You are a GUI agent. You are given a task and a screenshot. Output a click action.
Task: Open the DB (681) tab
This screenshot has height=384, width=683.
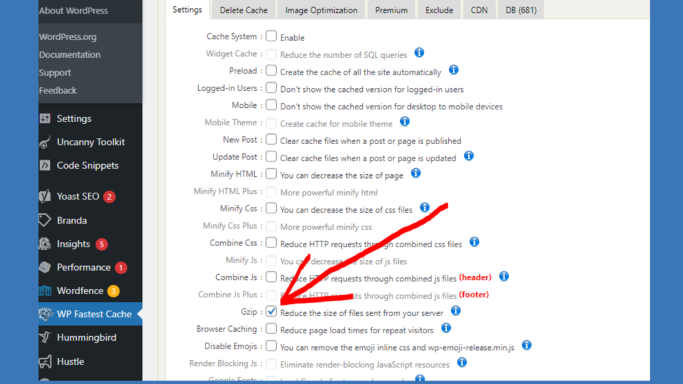tap(521, 10)
